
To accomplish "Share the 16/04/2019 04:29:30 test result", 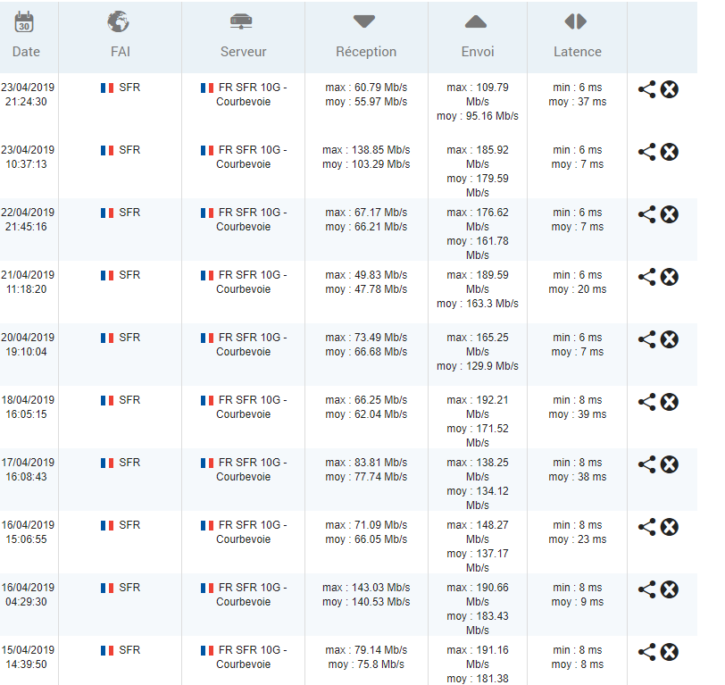I will click(x=646, y=589).
